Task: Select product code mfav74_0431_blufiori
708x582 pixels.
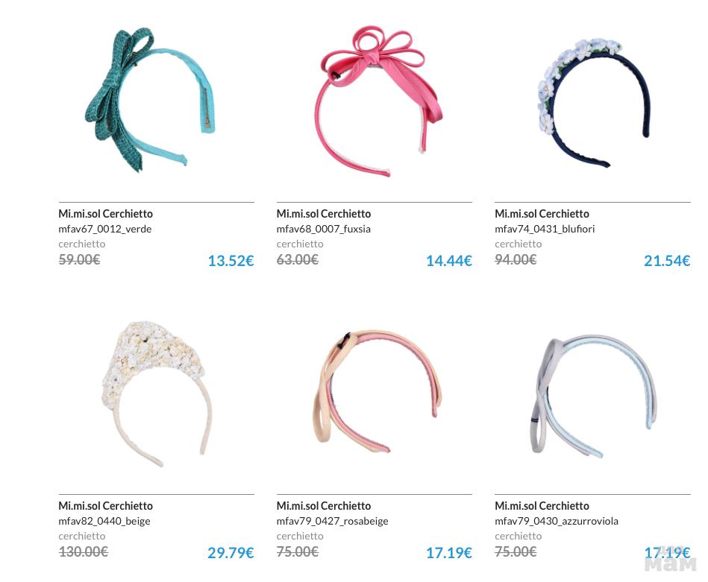Action: 545,230
